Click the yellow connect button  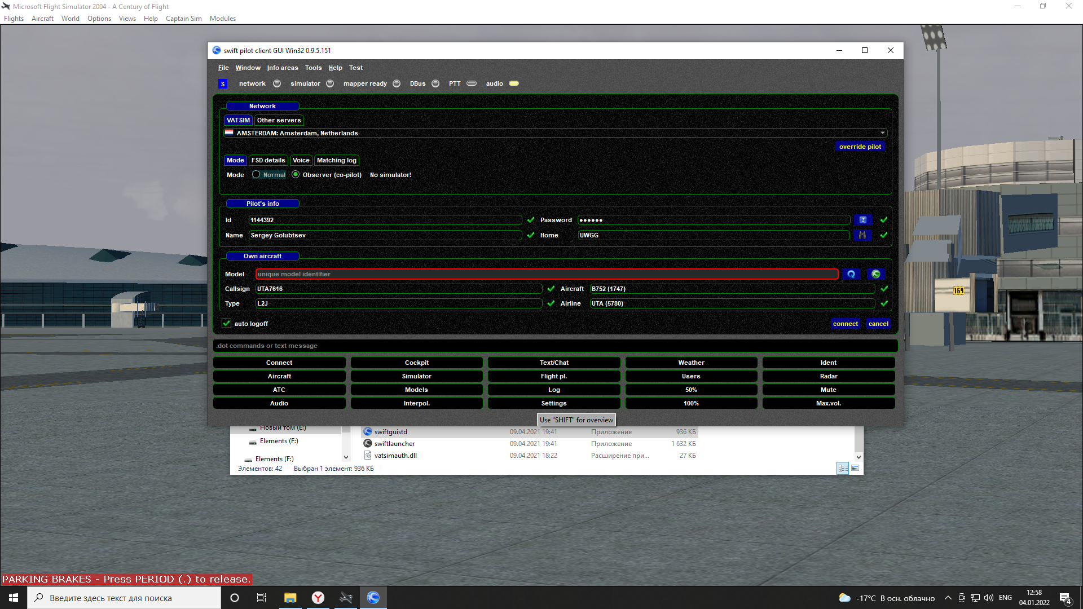pos(846,324)
